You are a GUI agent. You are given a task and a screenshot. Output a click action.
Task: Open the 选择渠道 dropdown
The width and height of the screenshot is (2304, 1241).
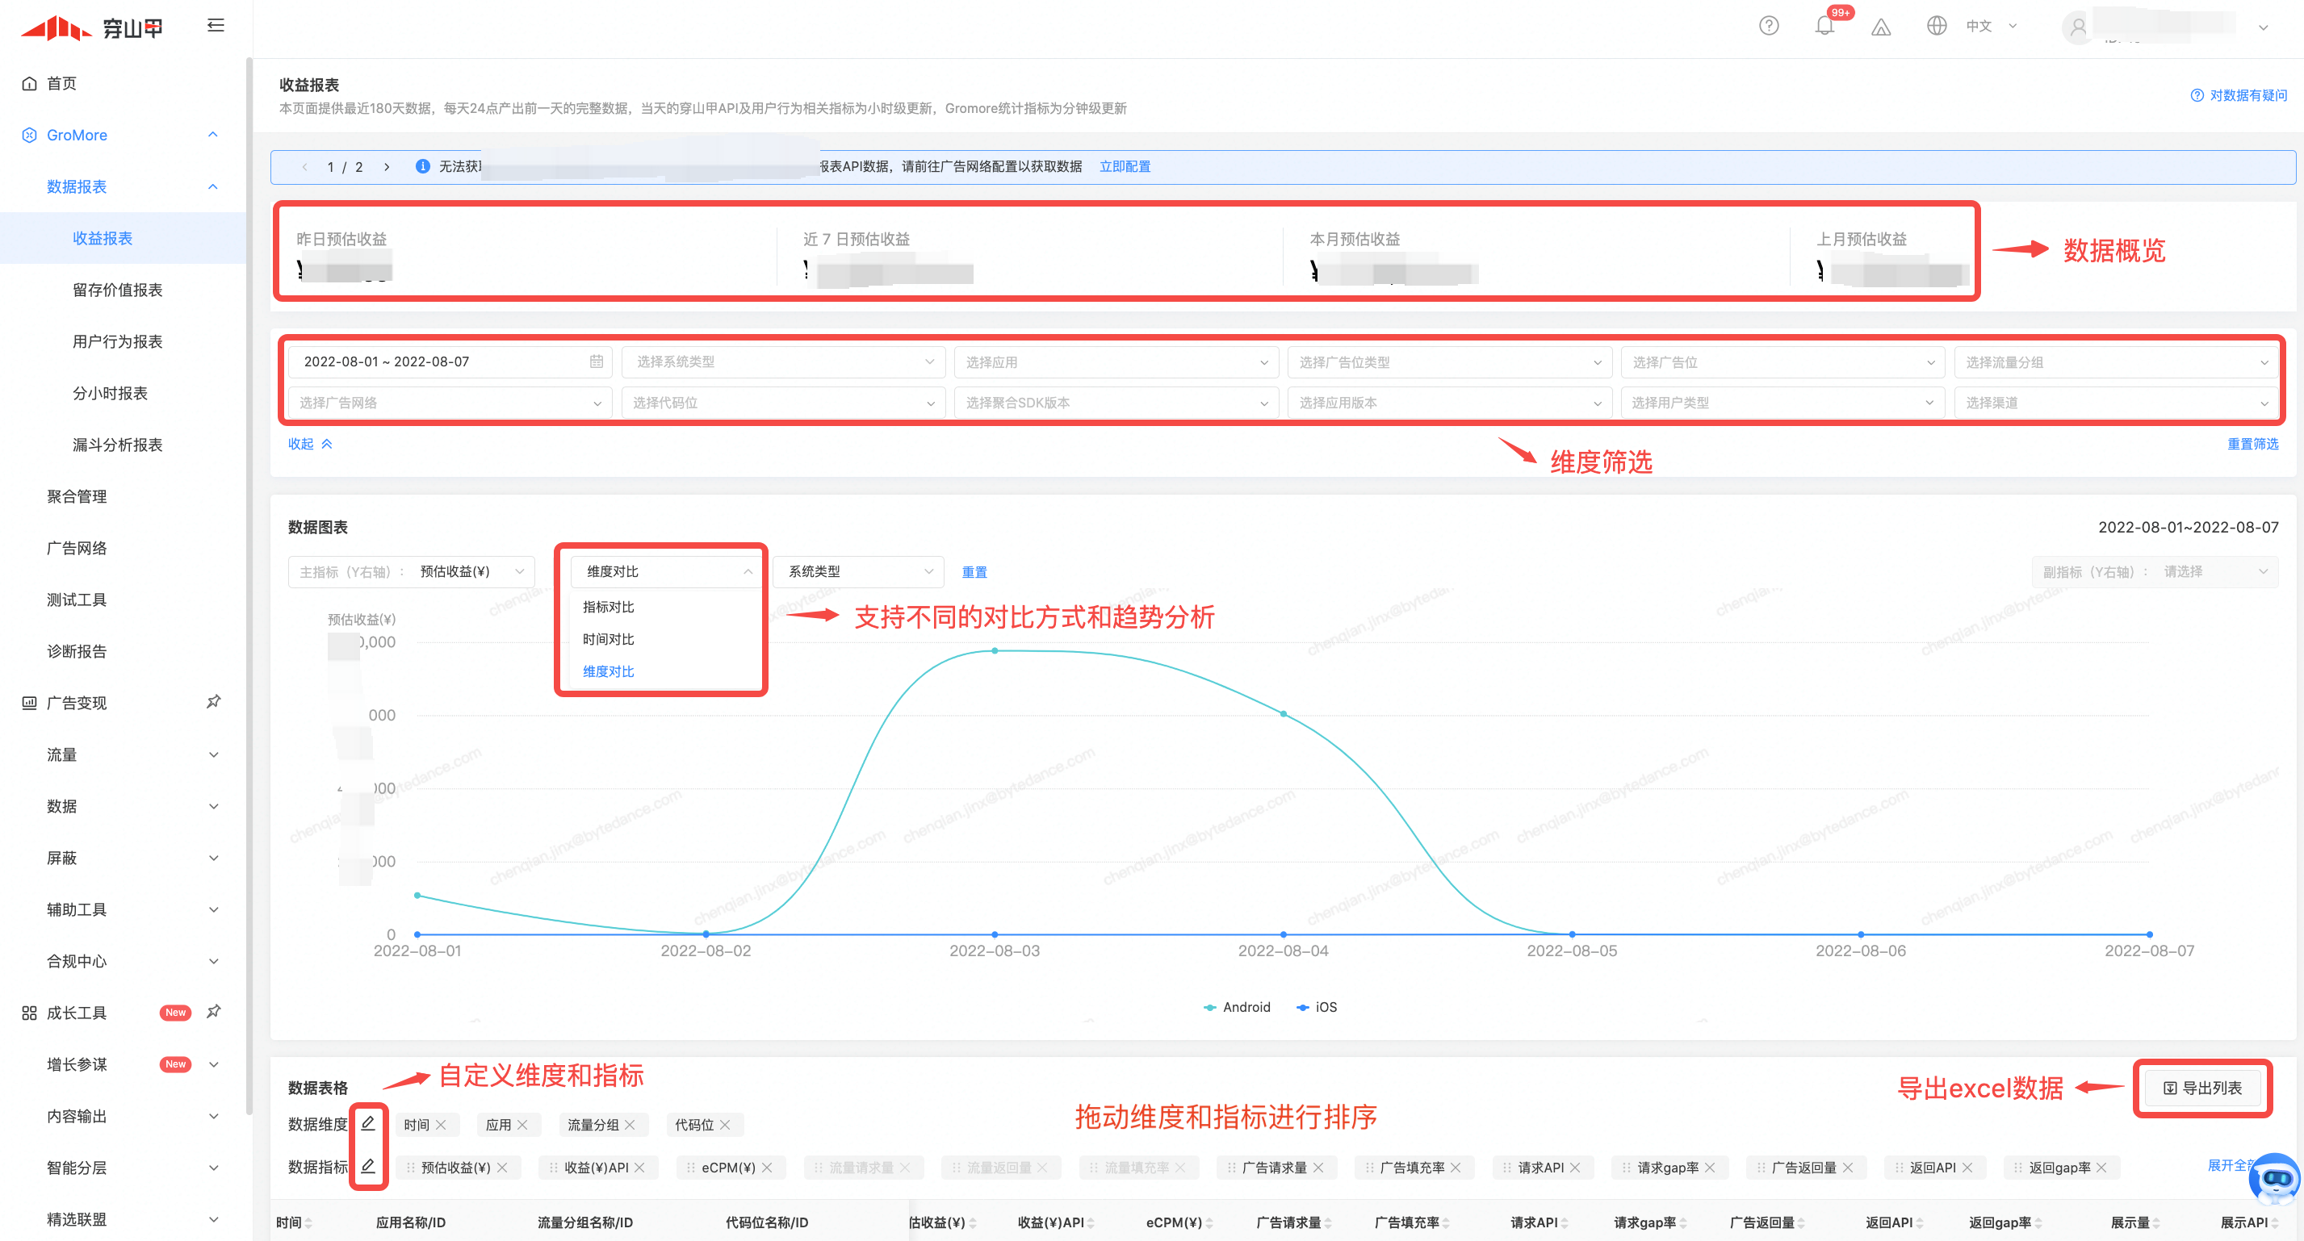click(x=2115, y=403)
